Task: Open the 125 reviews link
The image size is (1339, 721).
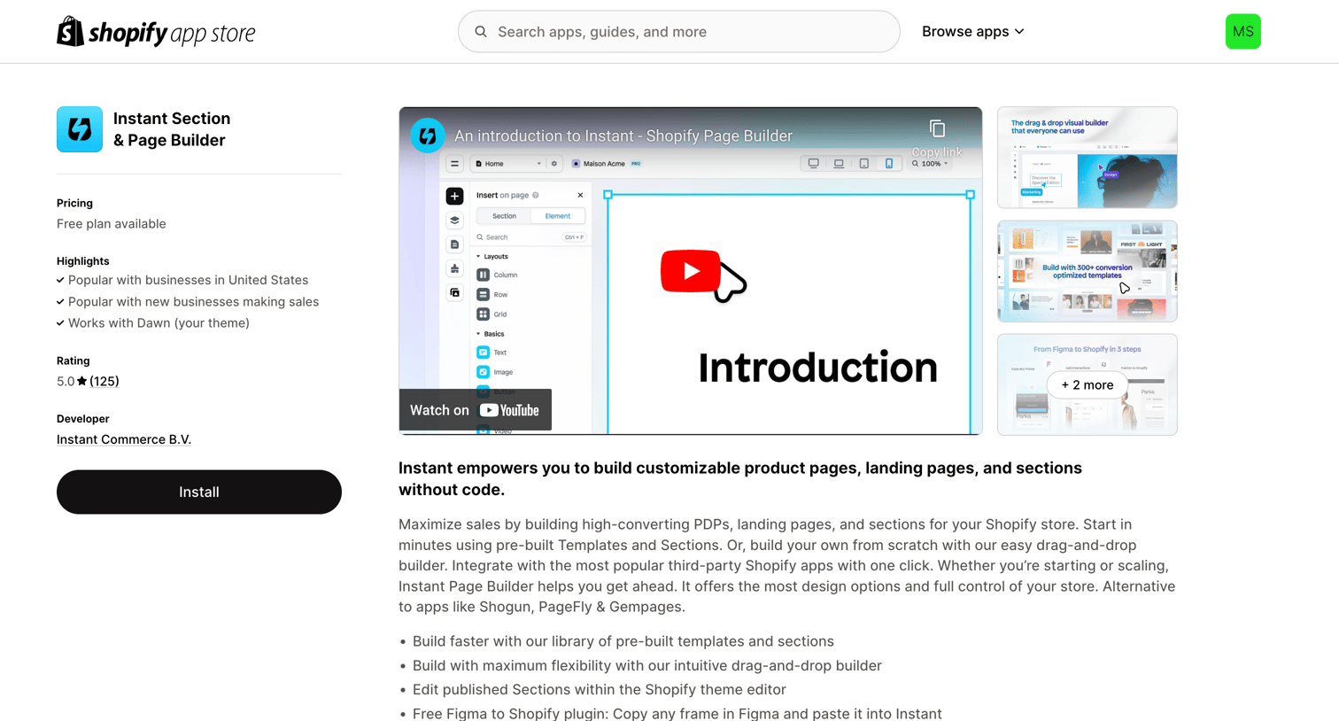Action: [x=104, y=382]
